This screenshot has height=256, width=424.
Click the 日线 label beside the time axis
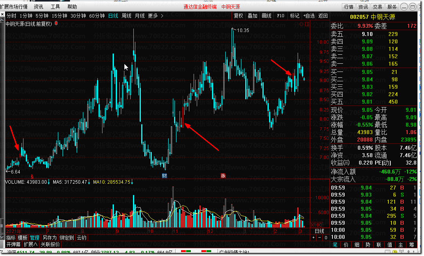319,231
